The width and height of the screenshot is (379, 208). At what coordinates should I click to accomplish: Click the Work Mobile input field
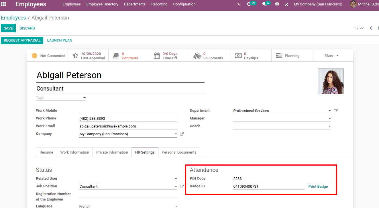128,111
